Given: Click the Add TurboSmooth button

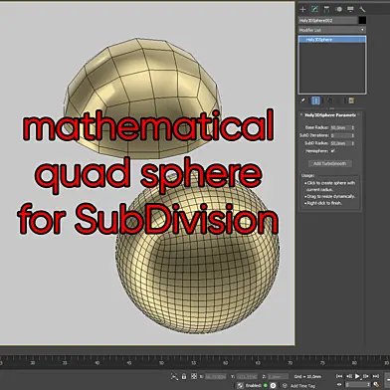Looking at the screenshot, I should click(x=329, y=163).
